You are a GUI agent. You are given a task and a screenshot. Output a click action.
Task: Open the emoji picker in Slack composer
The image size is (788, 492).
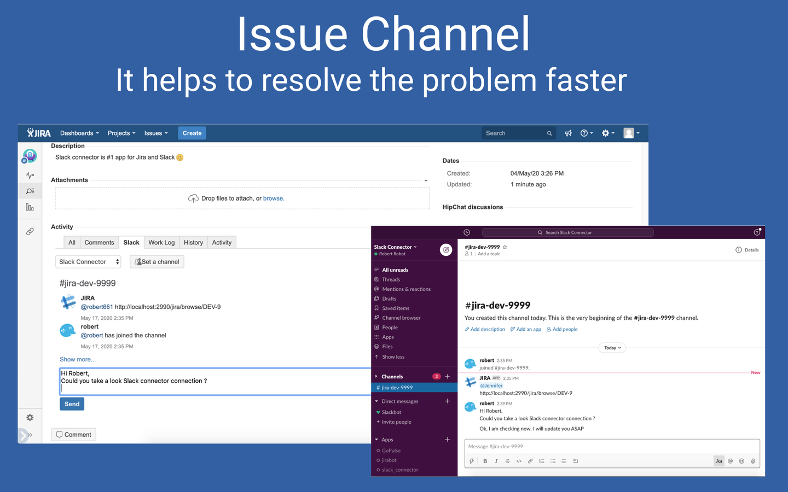[x=741, y=461]
